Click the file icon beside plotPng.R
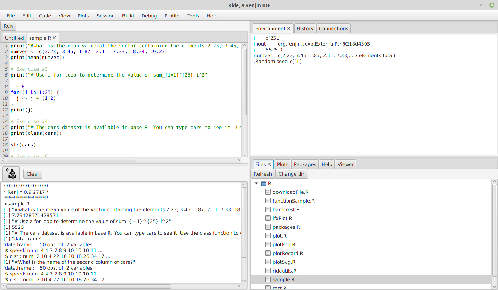 (268, 244)
